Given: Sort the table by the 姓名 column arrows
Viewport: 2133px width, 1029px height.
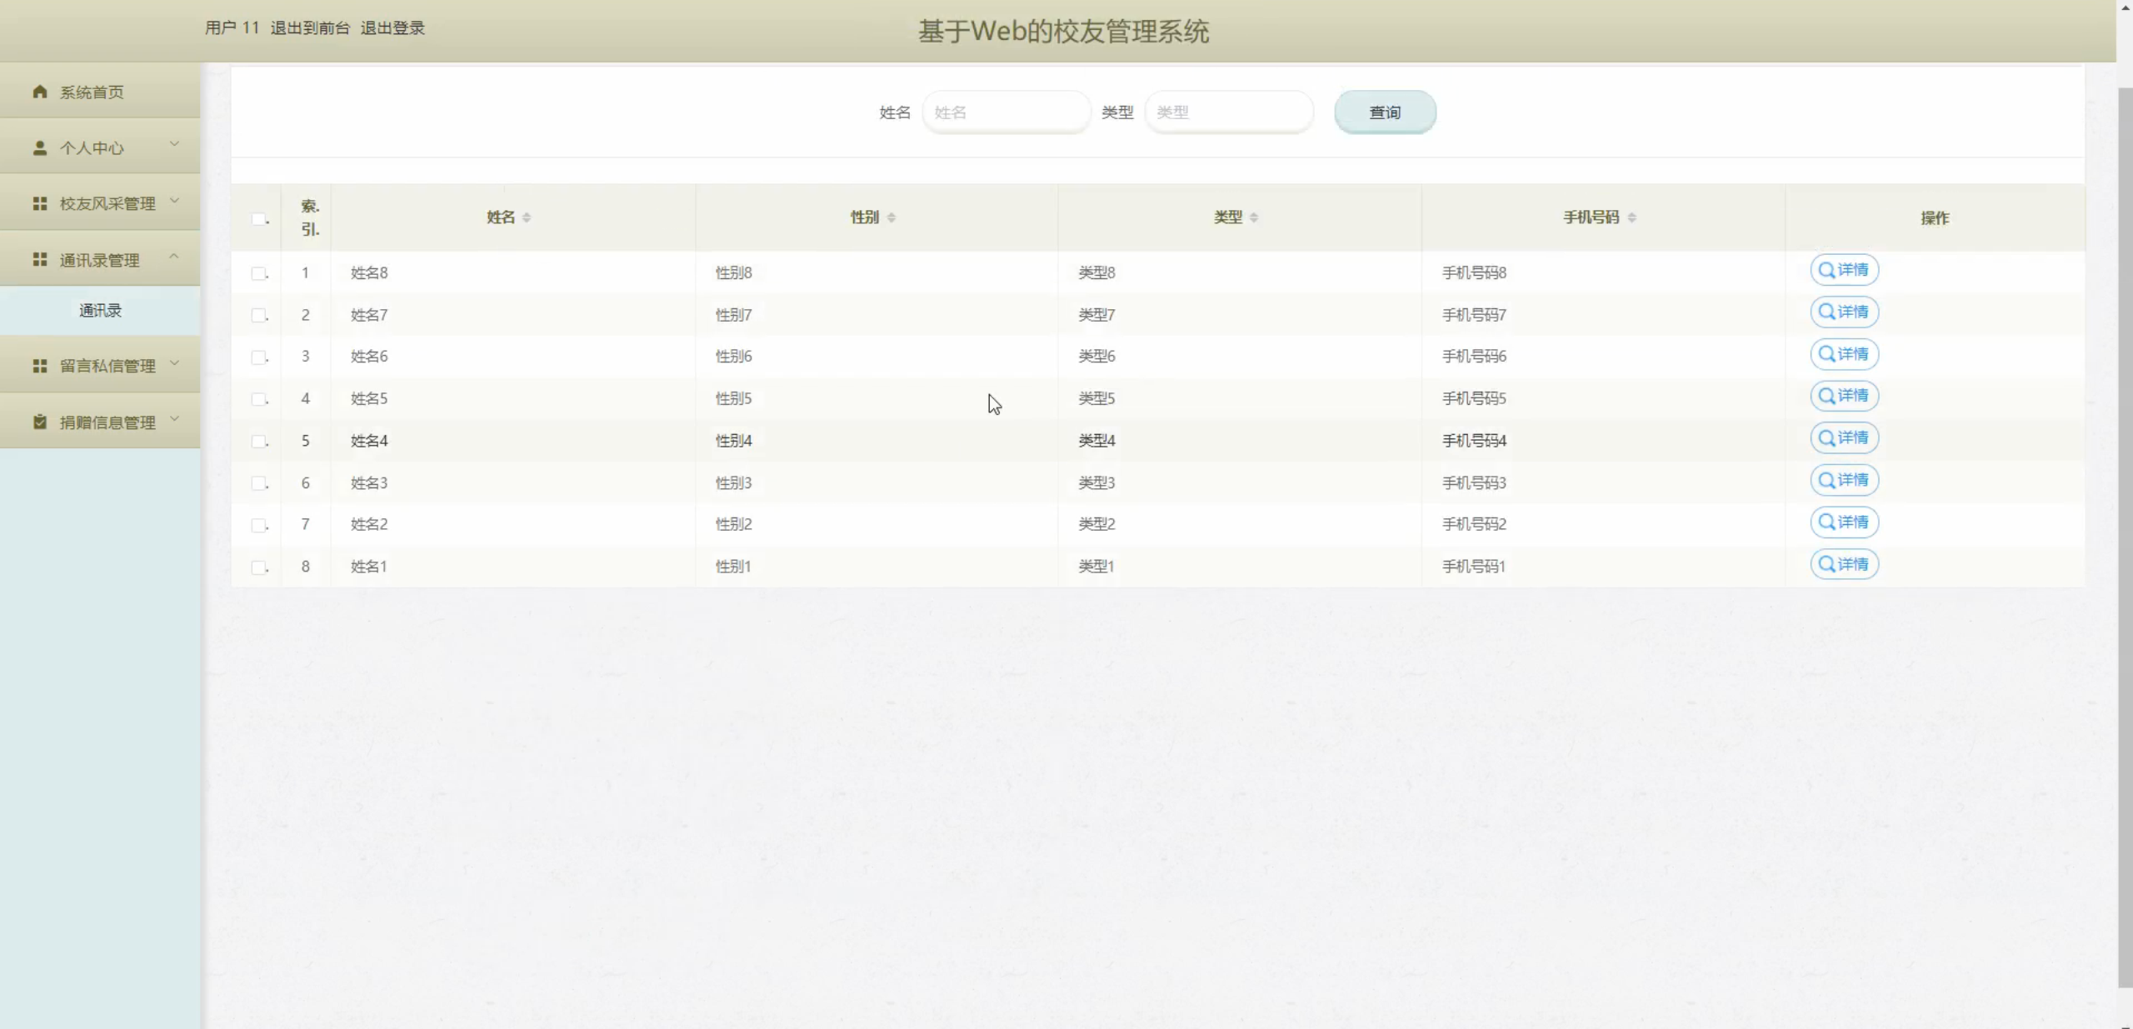Looking at the screenshot, I should pyautogui.click(x=527, y=217).
